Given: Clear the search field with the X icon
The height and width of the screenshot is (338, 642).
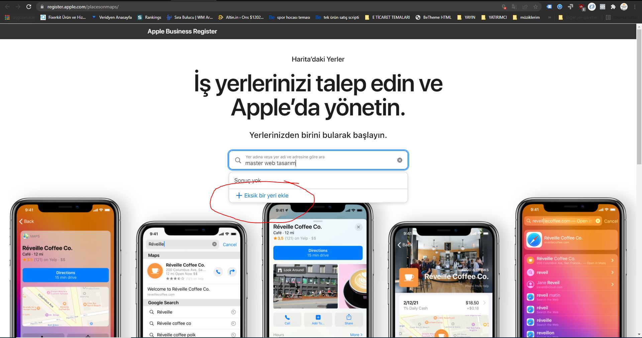Looking at the screenshot, I should click(400, 160).
